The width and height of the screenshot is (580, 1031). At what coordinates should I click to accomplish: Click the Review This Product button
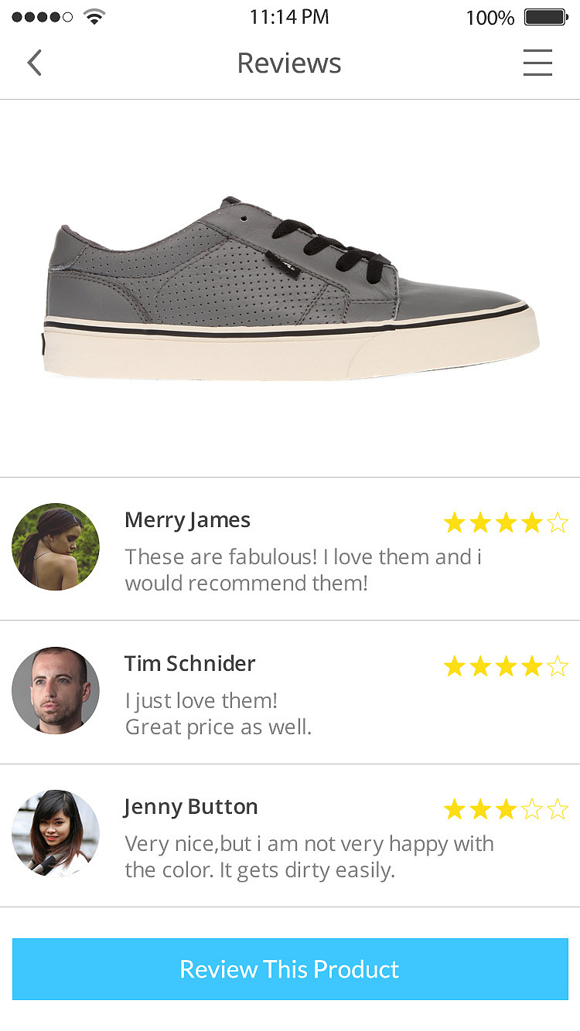pos(290,969)
